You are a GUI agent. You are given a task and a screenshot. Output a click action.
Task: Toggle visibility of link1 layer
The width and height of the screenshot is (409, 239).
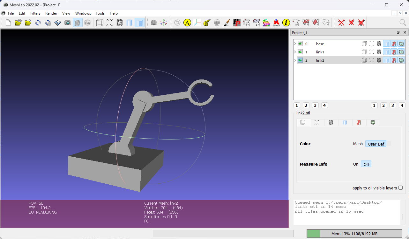click(300, 52)
